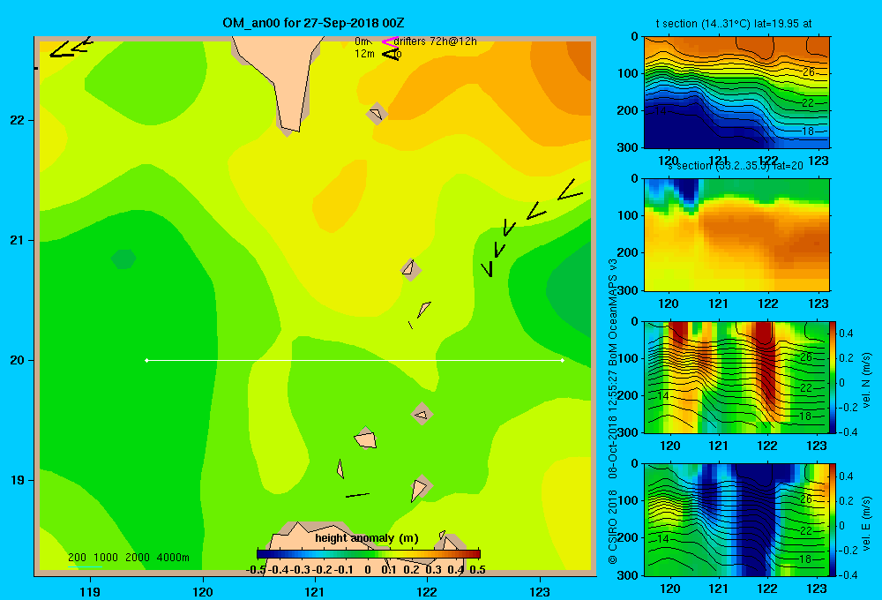Click the CSIRO BoM OceanMAPS v3 copyright text
Viewport: 882px width, 600px height.
[x=613, y=411]
